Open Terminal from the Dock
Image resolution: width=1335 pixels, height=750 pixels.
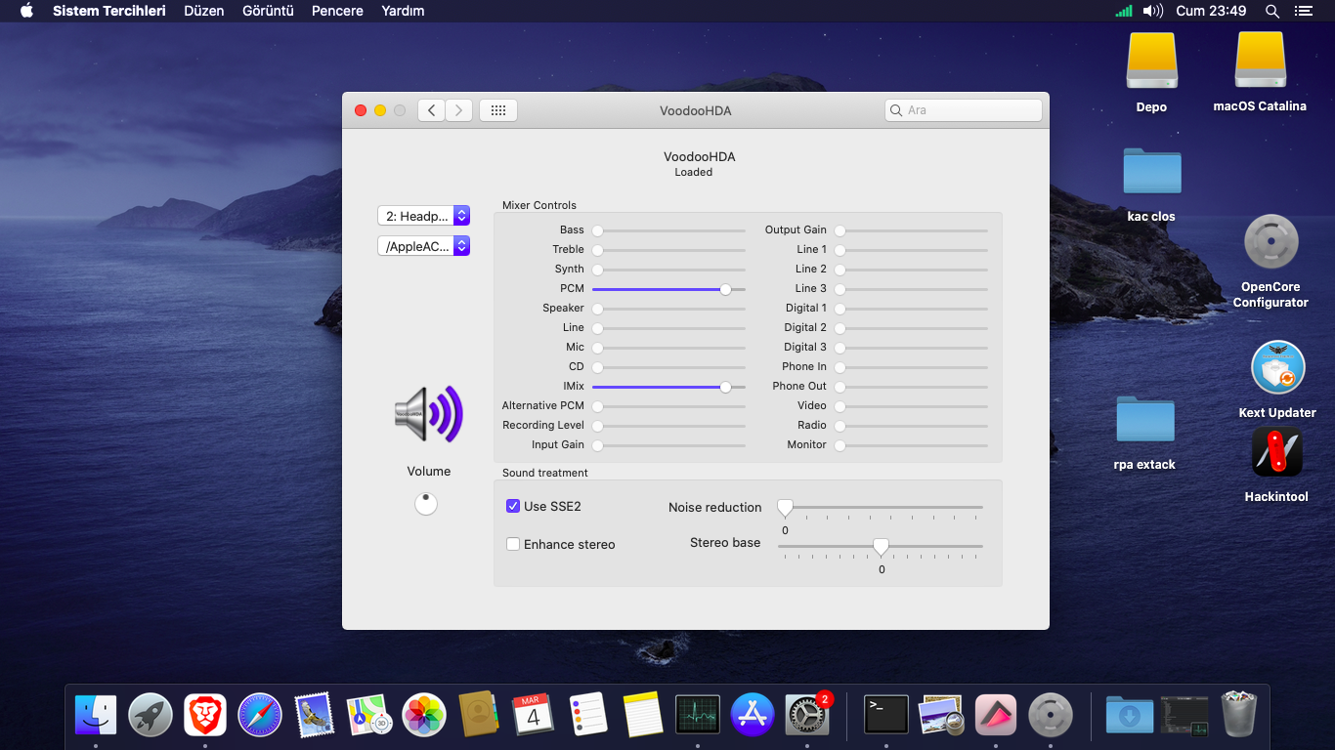tap(886, 715)
